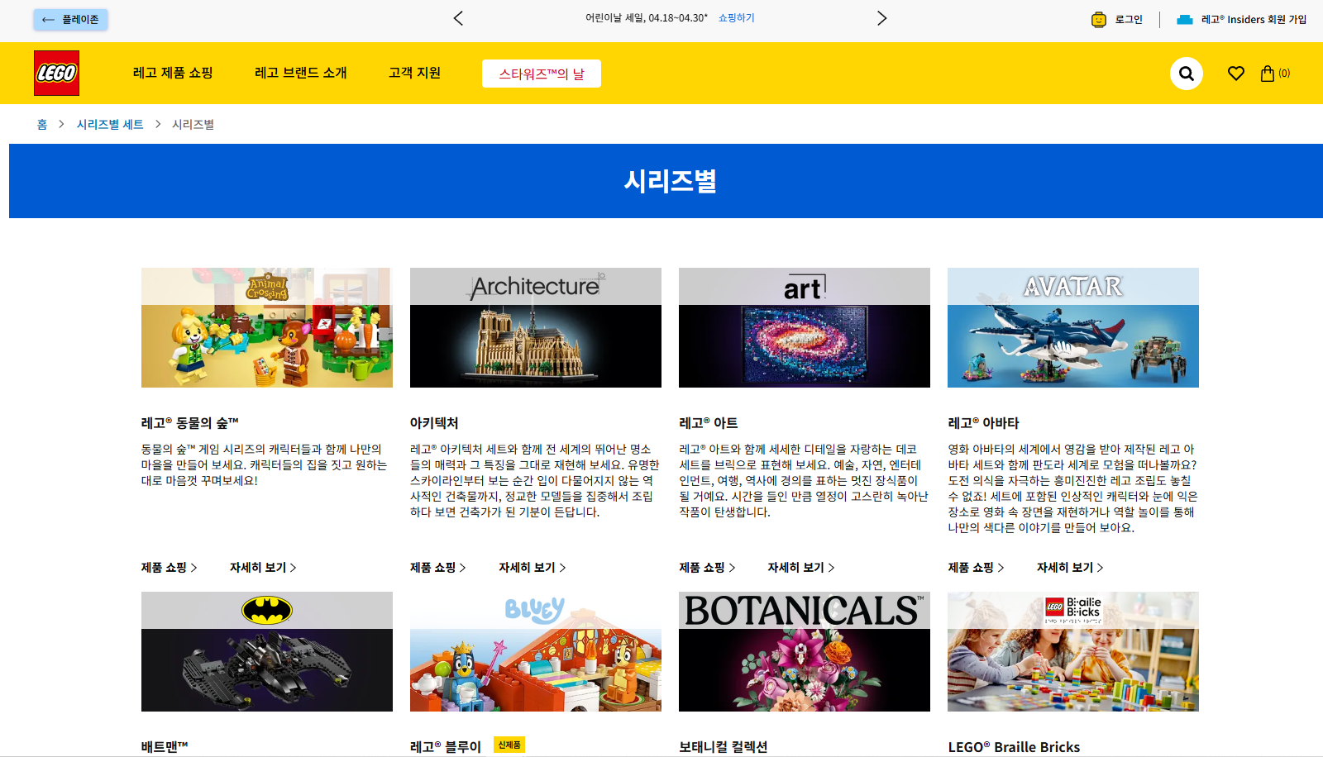The image size is (1323, 757).
Task: Click the 보태니컬 컬렉션 heading
Action: point(723,746)
